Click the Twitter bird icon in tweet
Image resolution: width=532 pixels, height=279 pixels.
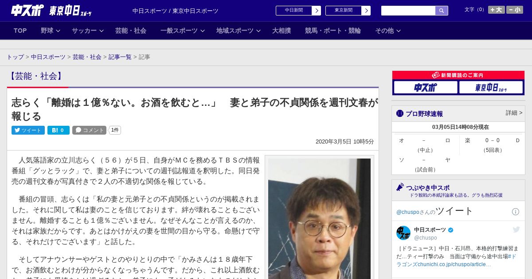point(516,229)
